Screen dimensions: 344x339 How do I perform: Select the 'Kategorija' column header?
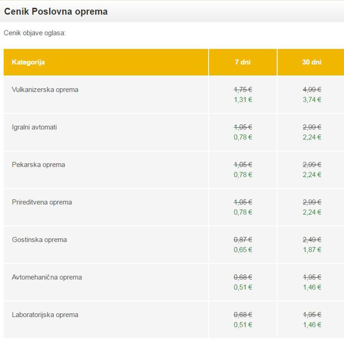28,62
